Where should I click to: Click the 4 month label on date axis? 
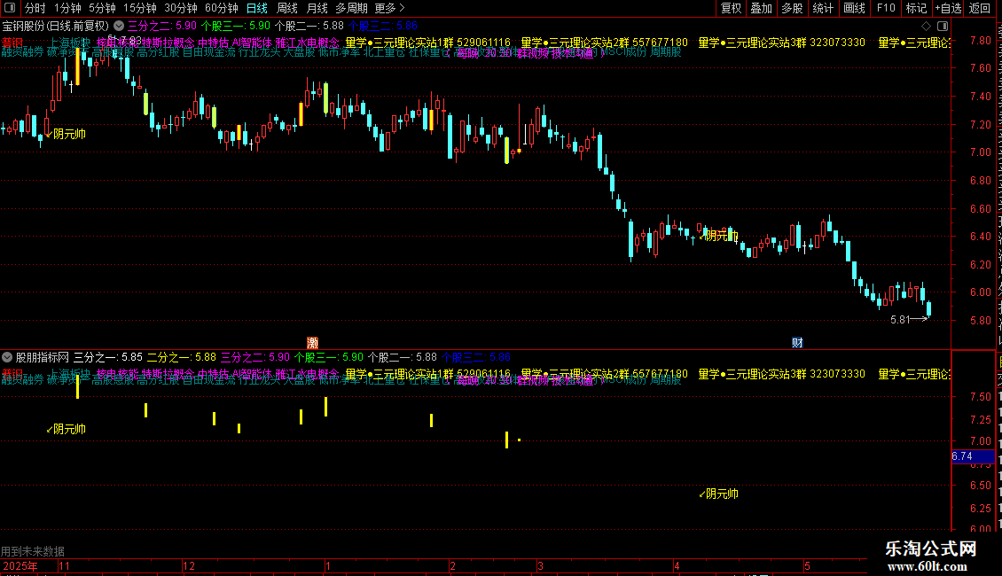click(677, 565)
